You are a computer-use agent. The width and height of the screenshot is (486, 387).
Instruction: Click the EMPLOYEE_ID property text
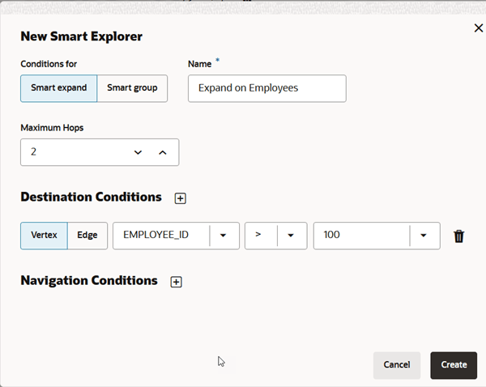point(160,236)
